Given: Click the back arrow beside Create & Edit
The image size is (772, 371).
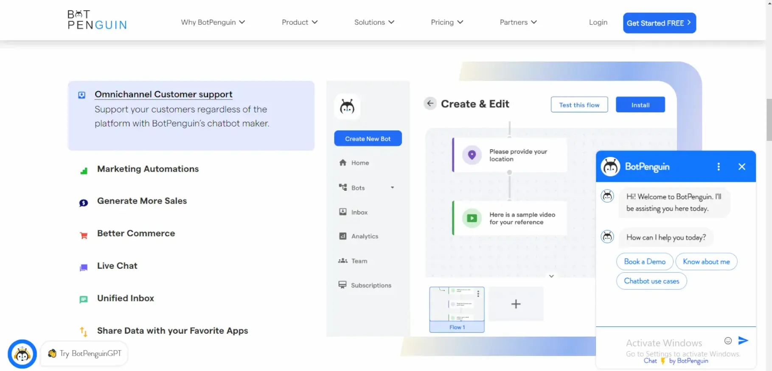Looking at the screenshot, I should pyautogui.click(x=430, y=103).
